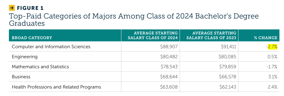Viewport: 284px width, 96px height.
Task: Click the 2.4% change value
Action: 273,87
